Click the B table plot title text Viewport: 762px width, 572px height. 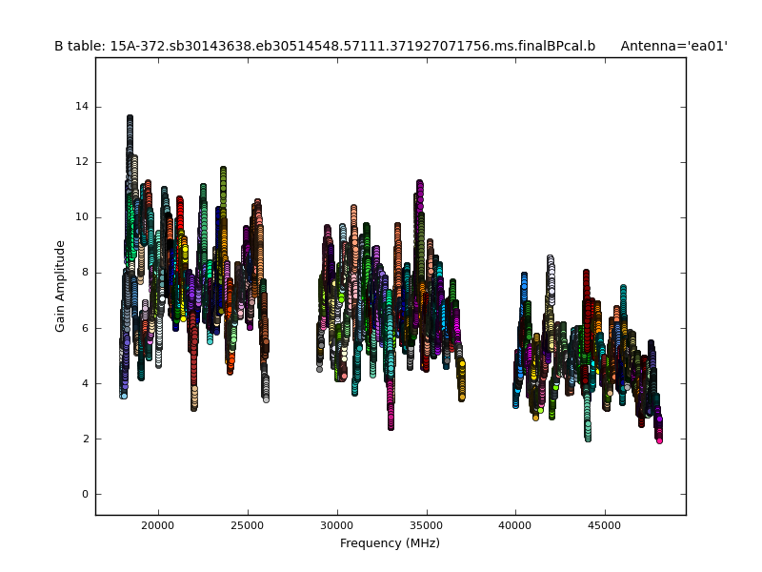click(x=325, y=46)
